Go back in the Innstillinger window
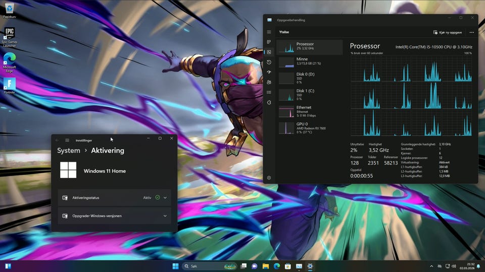 click(x=57, y=141)
